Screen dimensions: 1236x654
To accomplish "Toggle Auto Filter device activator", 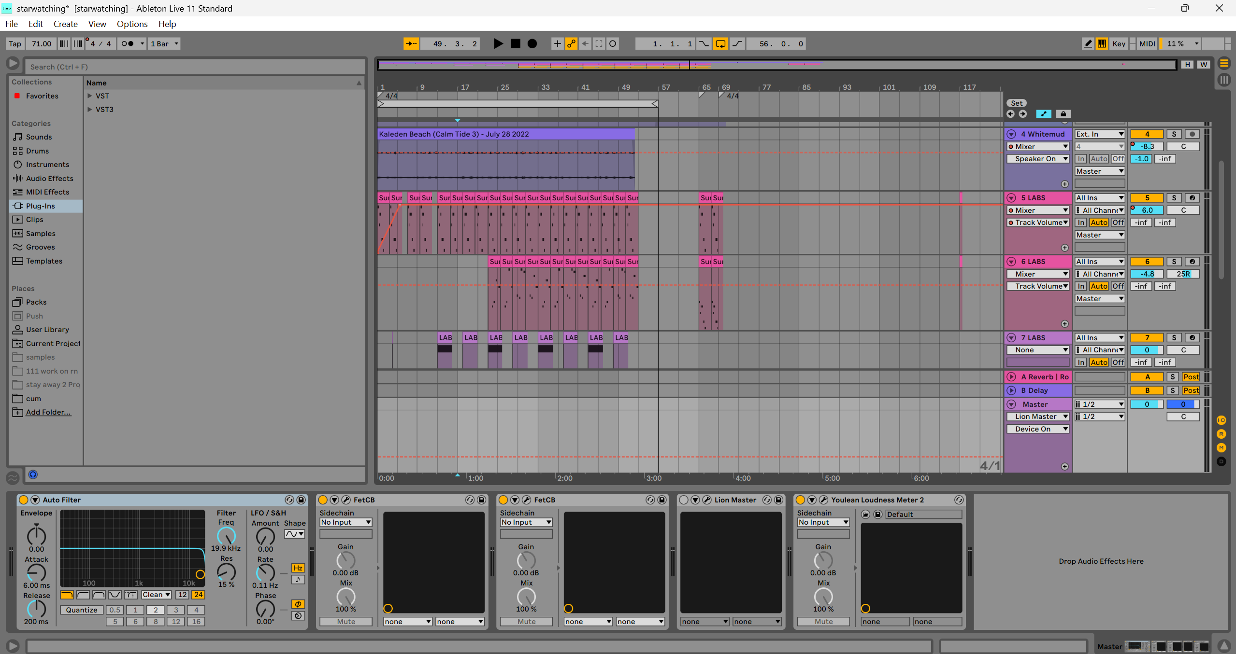I will tap(23, 500).
